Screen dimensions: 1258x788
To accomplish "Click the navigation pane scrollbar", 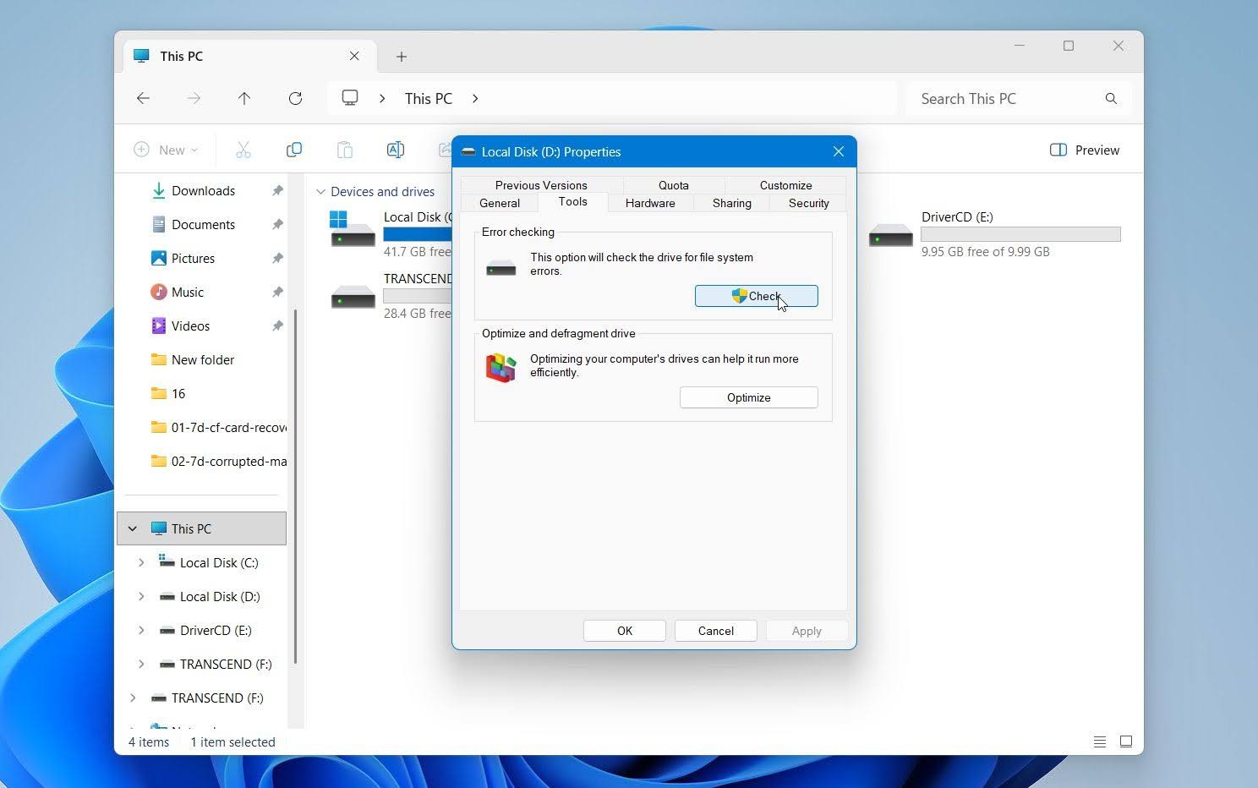I will 295,486.
